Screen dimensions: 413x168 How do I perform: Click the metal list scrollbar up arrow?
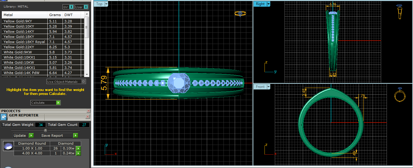[87, 13]
